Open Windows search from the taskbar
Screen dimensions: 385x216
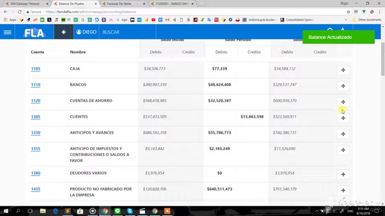click(x=18, y=211)
